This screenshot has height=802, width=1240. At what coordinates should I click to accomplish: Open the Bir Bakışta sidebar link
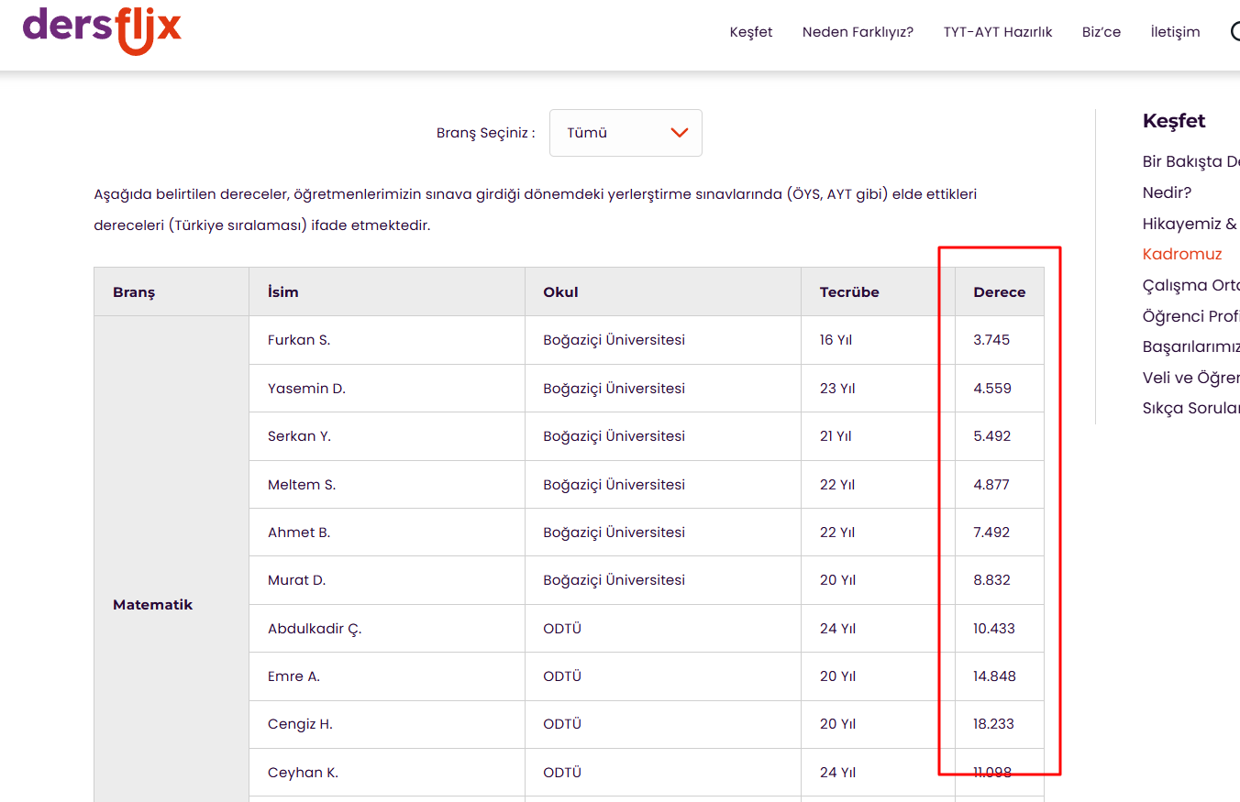[x=1190, y=161]
